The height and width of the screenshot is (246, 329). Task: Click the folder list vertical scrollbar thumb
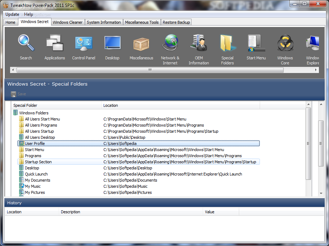click(308, 143)
